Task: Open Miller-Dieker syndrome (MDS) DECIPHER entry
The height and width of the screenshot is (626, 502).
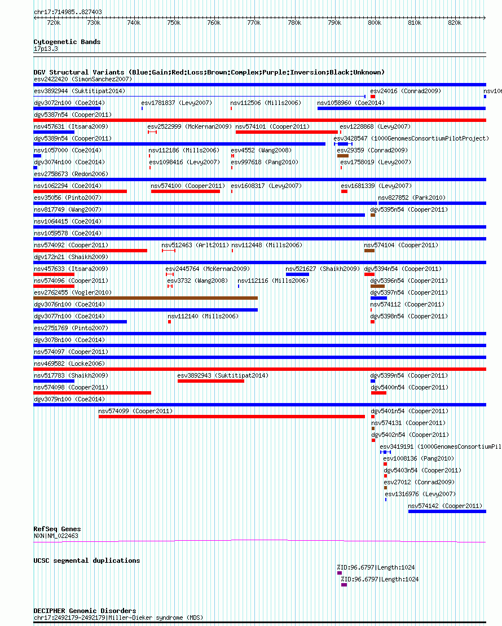Action: [x=118, y=618]
